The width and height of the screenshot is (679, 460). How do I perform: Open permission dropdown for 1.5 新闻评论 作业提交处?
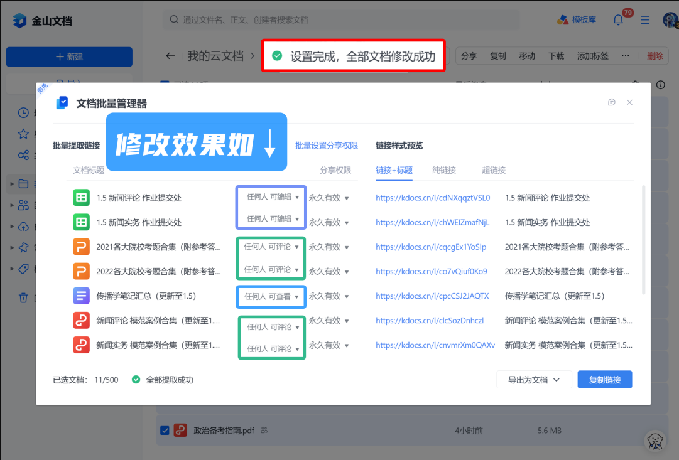(273, 197)
